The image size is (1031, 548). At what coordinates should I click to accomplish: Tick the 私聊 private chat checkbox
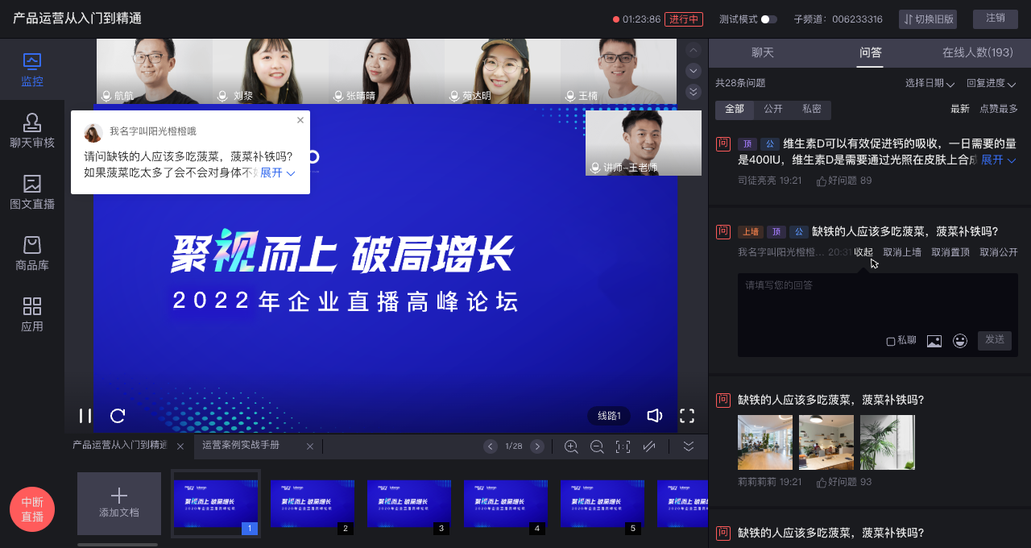890,341
